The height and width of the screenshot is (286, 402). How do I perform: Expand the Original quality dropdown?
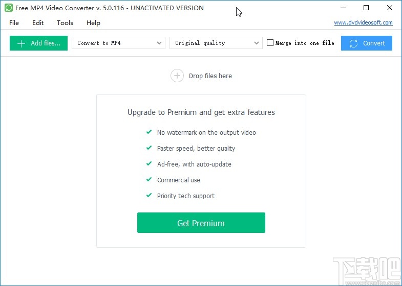[216, 43]
